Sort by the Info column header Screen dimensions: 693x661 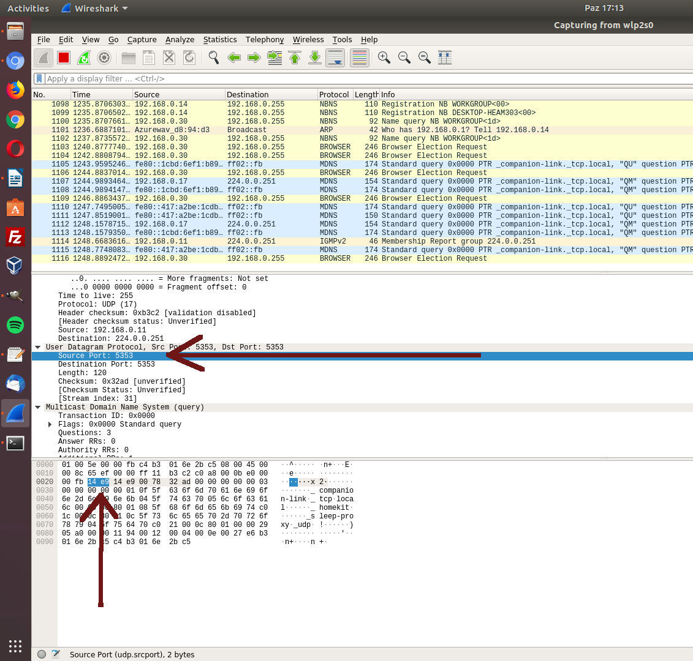536,94
